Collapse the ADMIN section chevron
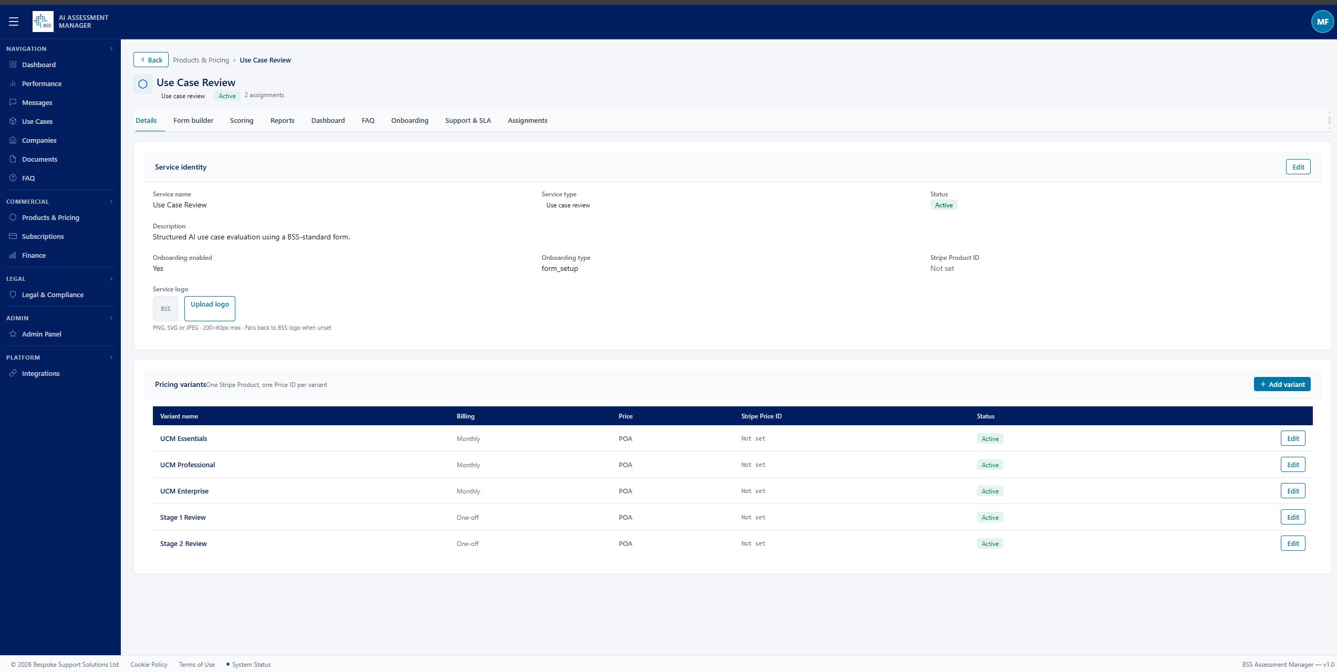This screenshot has width=1337, height=672. 111,318
